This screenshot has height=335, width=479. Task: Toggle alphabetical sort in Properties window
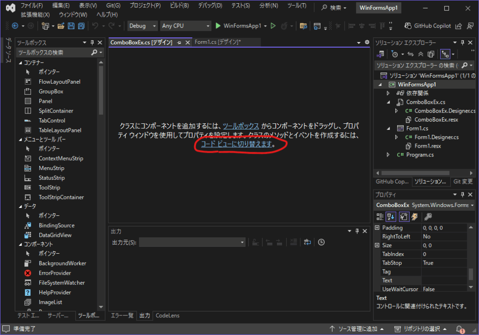pos(392,216)
